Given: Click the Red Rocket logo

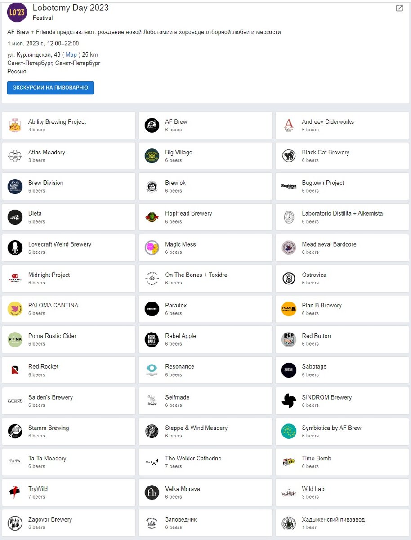Looking at the screenshot, I should click(15, 370).
